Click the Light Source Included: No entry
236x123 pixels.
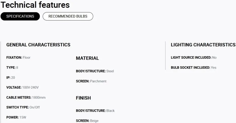click(194, 57)
